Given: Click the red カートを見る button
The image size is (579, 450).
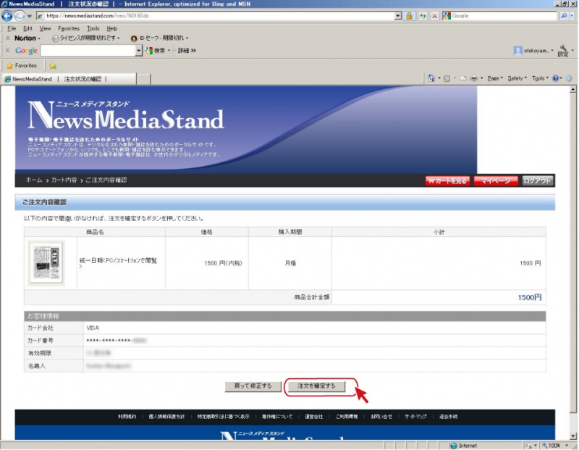Looking at the screenshot, I should [447, 181].
